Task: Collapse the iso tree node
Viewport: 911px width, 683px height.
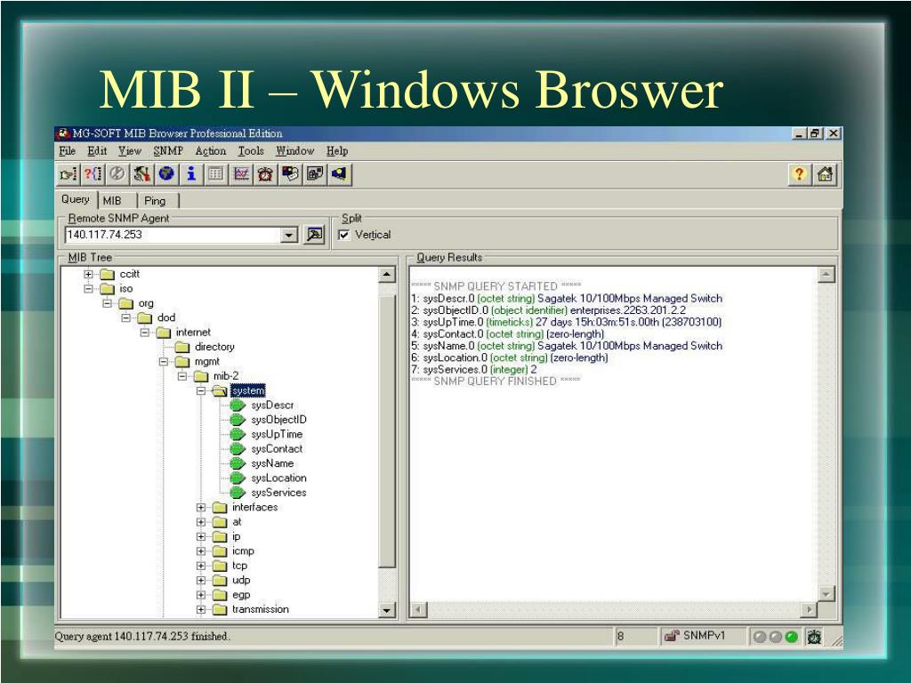Action: click(x=88, y=289)
